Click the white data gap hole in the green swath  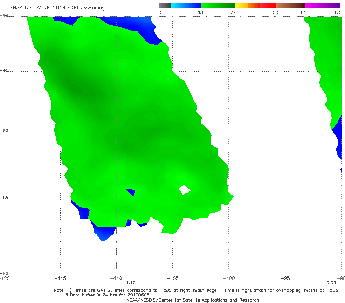point(185,190)
